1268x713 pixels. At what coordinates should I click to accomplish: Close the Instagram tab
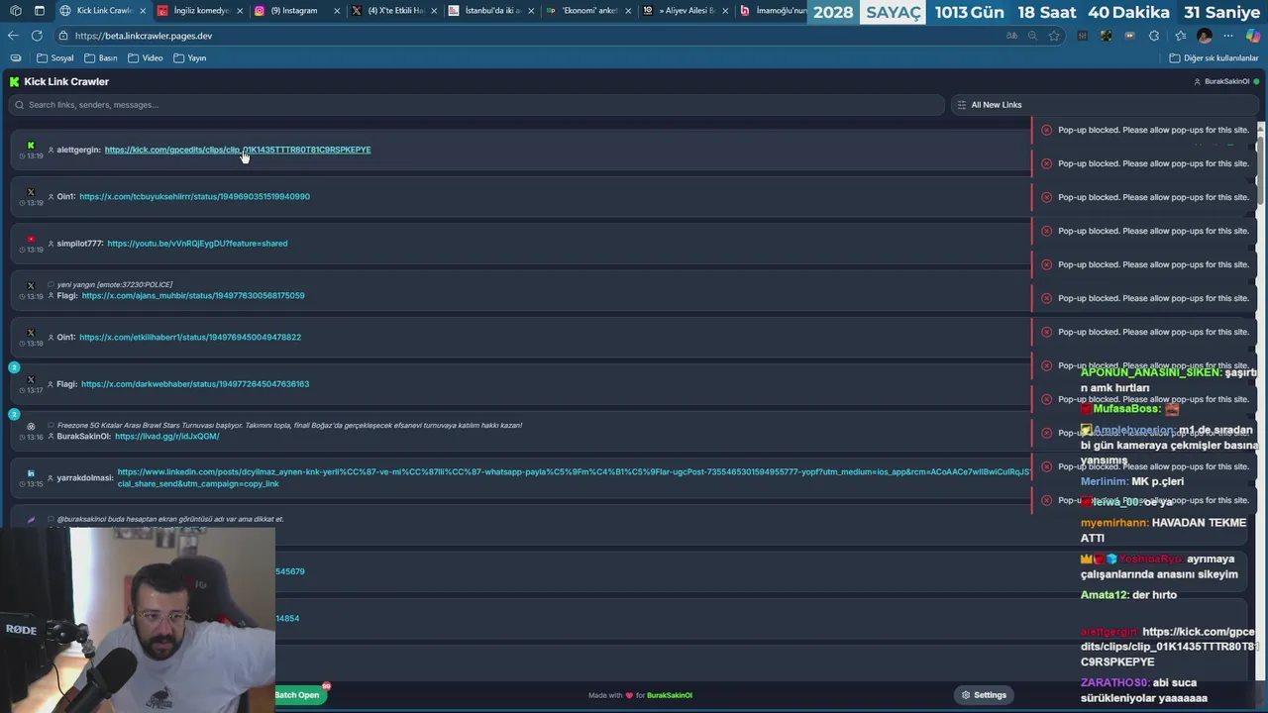pos(337,11)
